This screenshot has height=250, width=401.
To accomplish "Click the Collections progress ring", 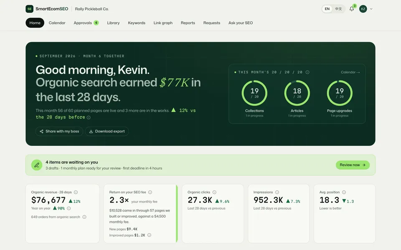I will [x=254, y=93].
